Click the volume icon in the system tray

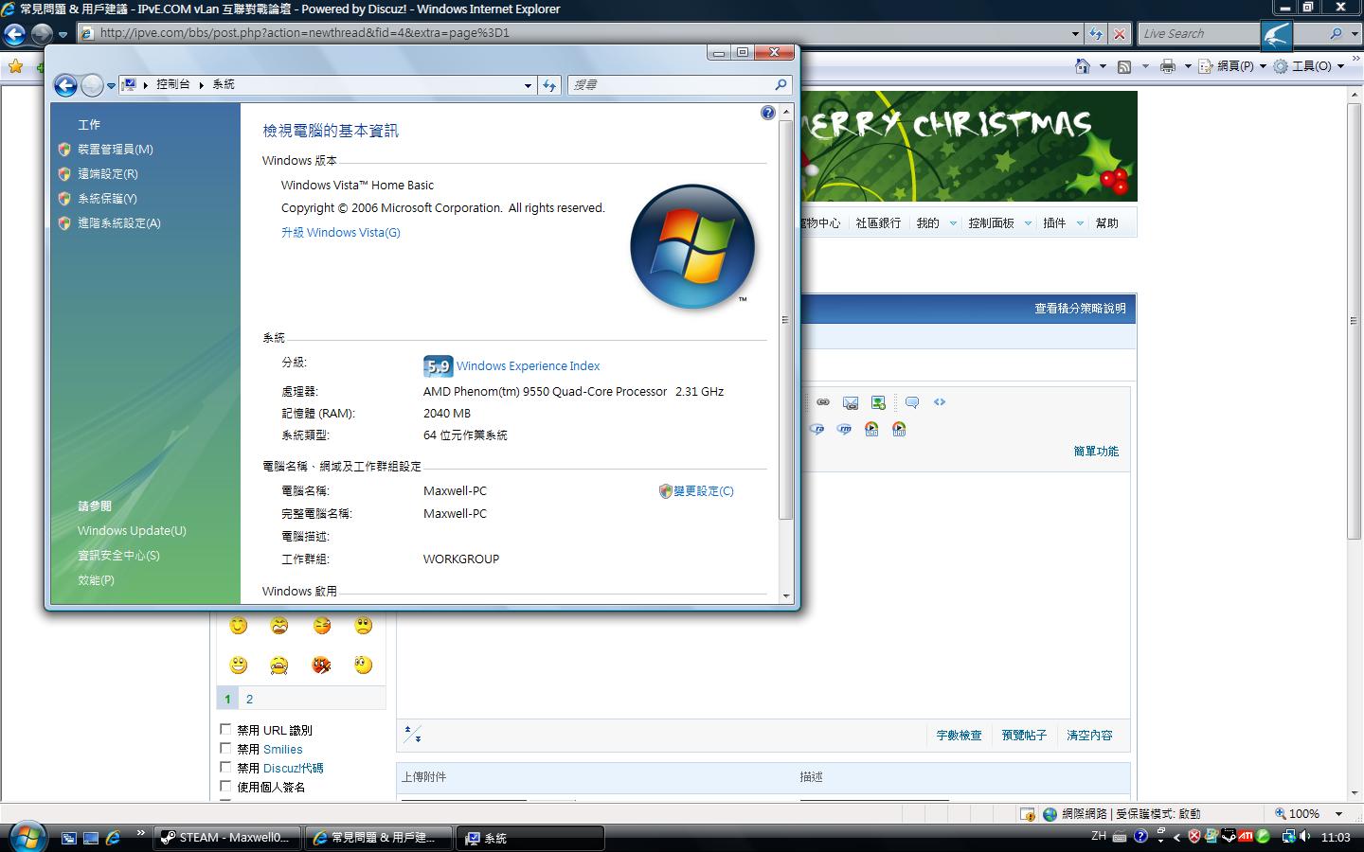[1305, 837]
